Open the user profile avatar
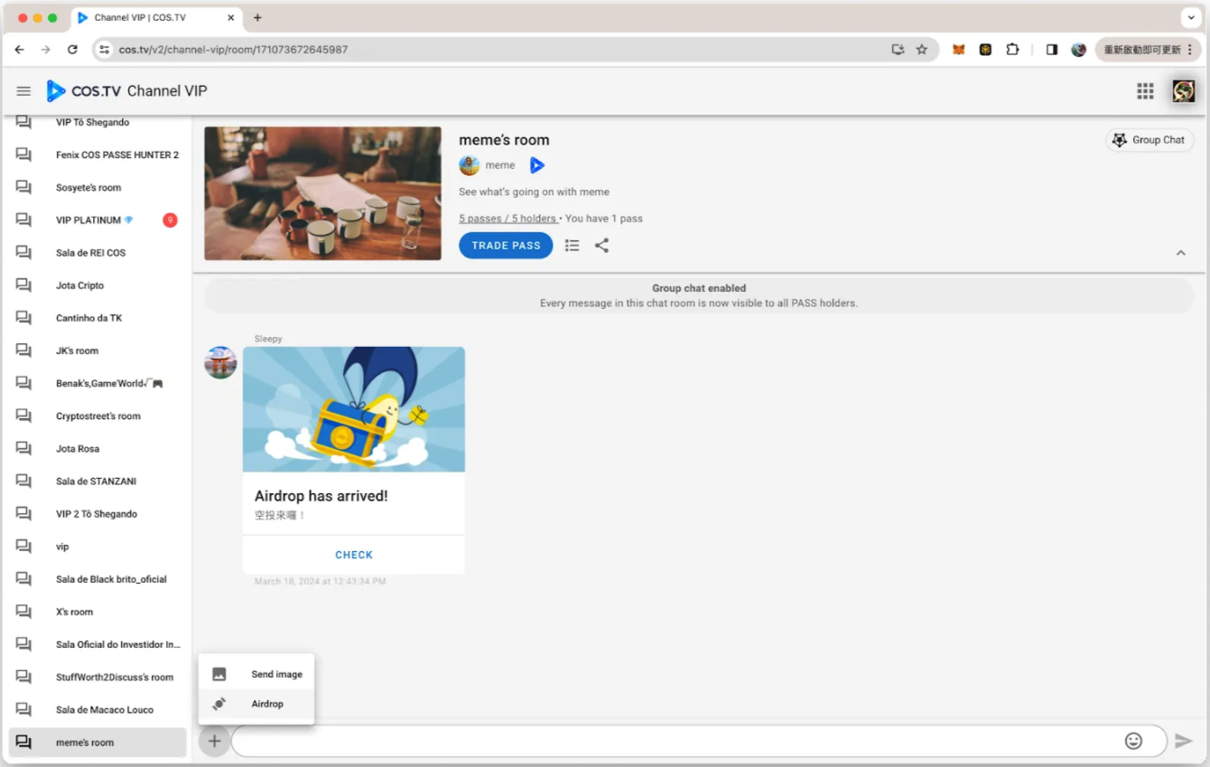 1184,90
